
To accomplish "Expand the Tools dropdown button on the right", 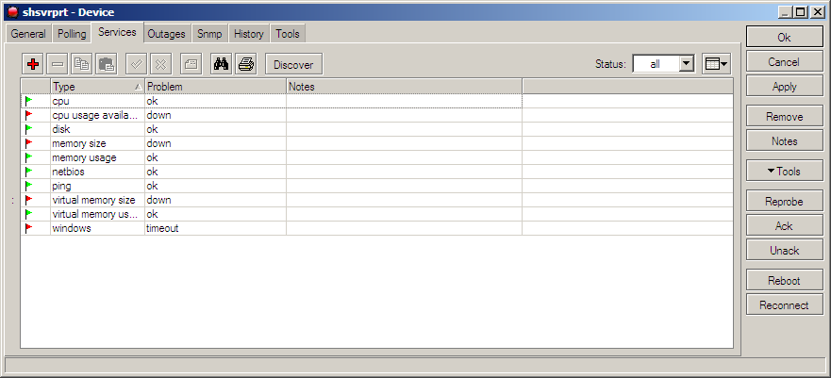I will [784, 172].
